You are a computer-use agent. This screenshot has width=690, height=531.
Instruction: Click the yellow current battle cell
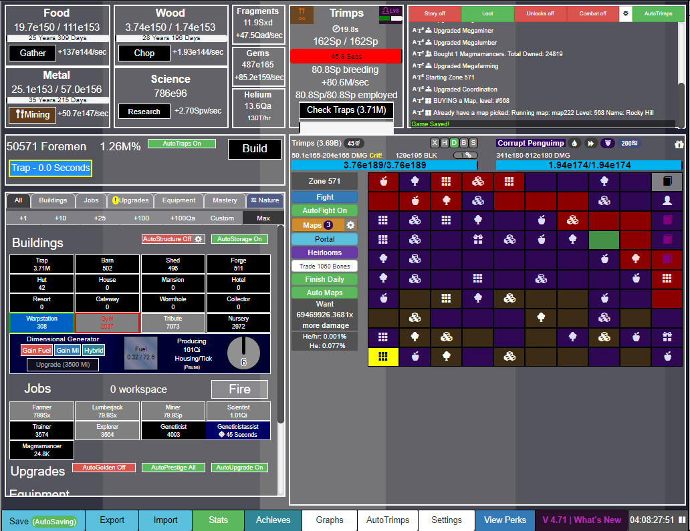[x=383, y=357]
